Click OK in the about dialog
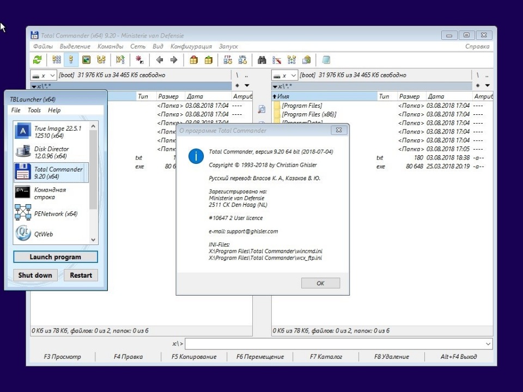Viewport: 523px width, 392px height. pyautogui.click(x=320, y=283)
